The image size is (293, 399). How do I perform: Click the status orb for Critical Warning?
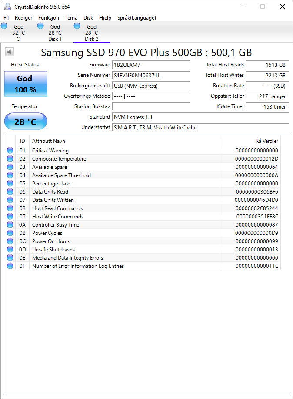click(10, 150)
